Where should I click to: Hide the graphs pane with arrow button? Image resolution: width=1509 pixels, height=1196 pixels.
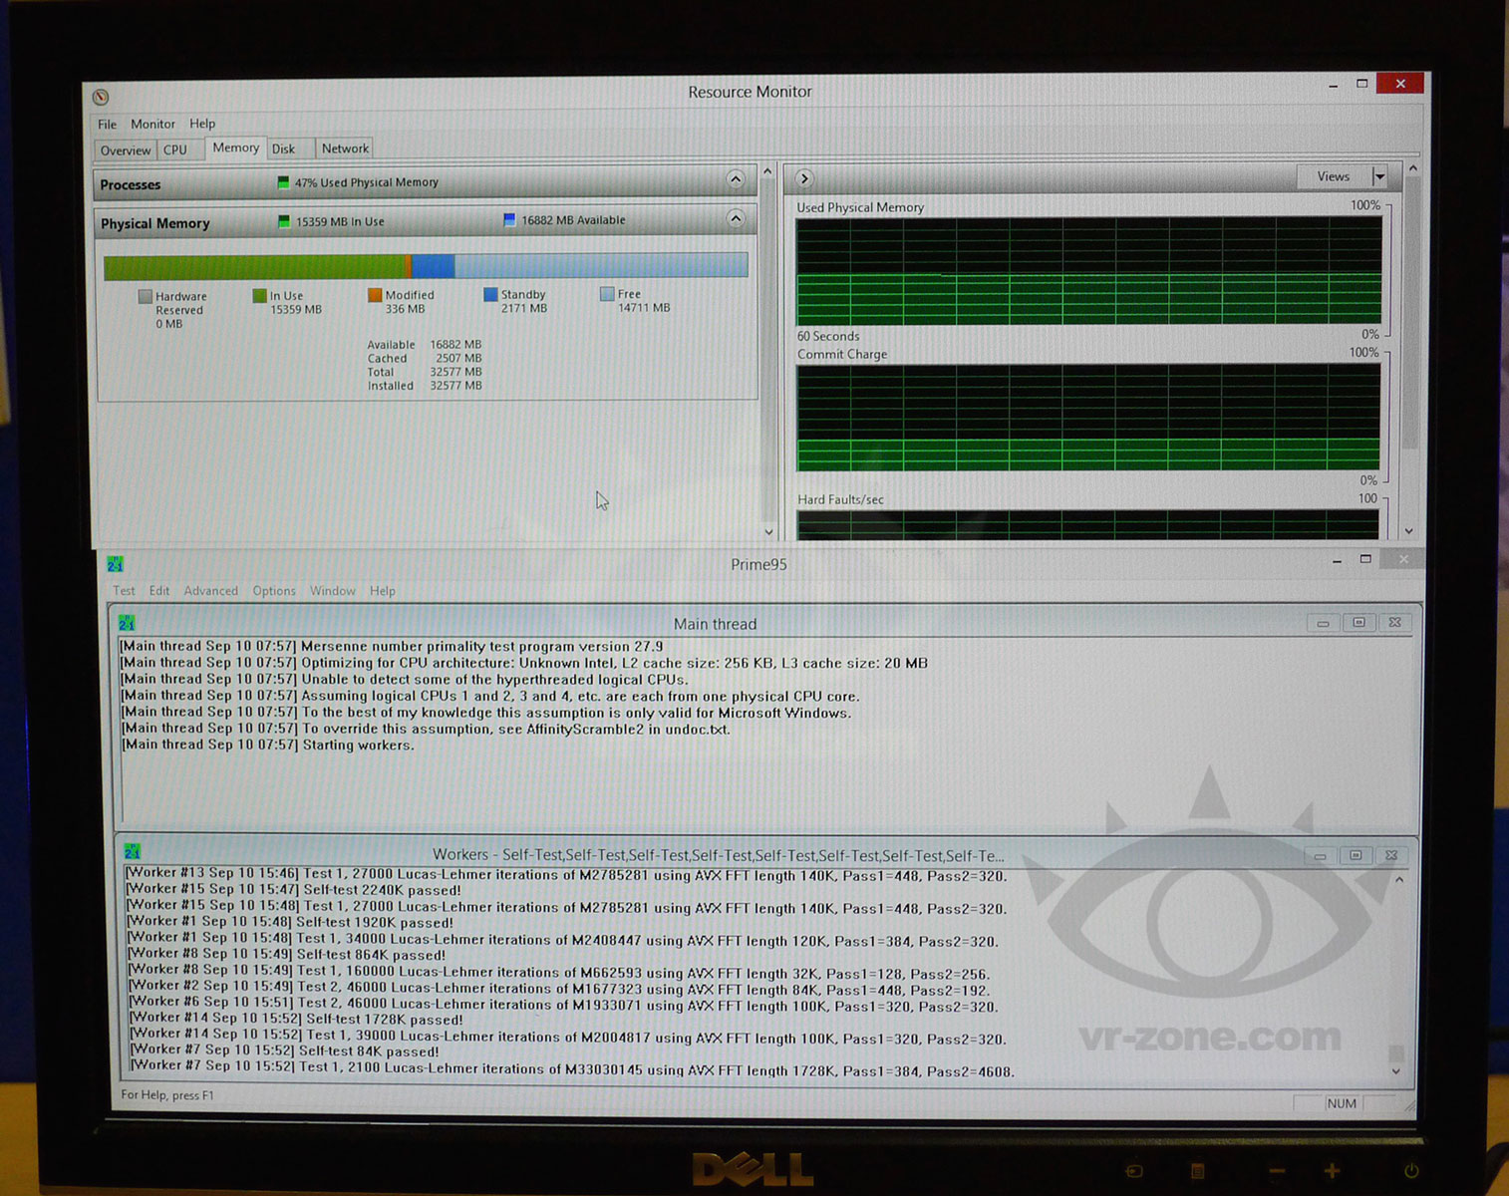click(804, 178)
